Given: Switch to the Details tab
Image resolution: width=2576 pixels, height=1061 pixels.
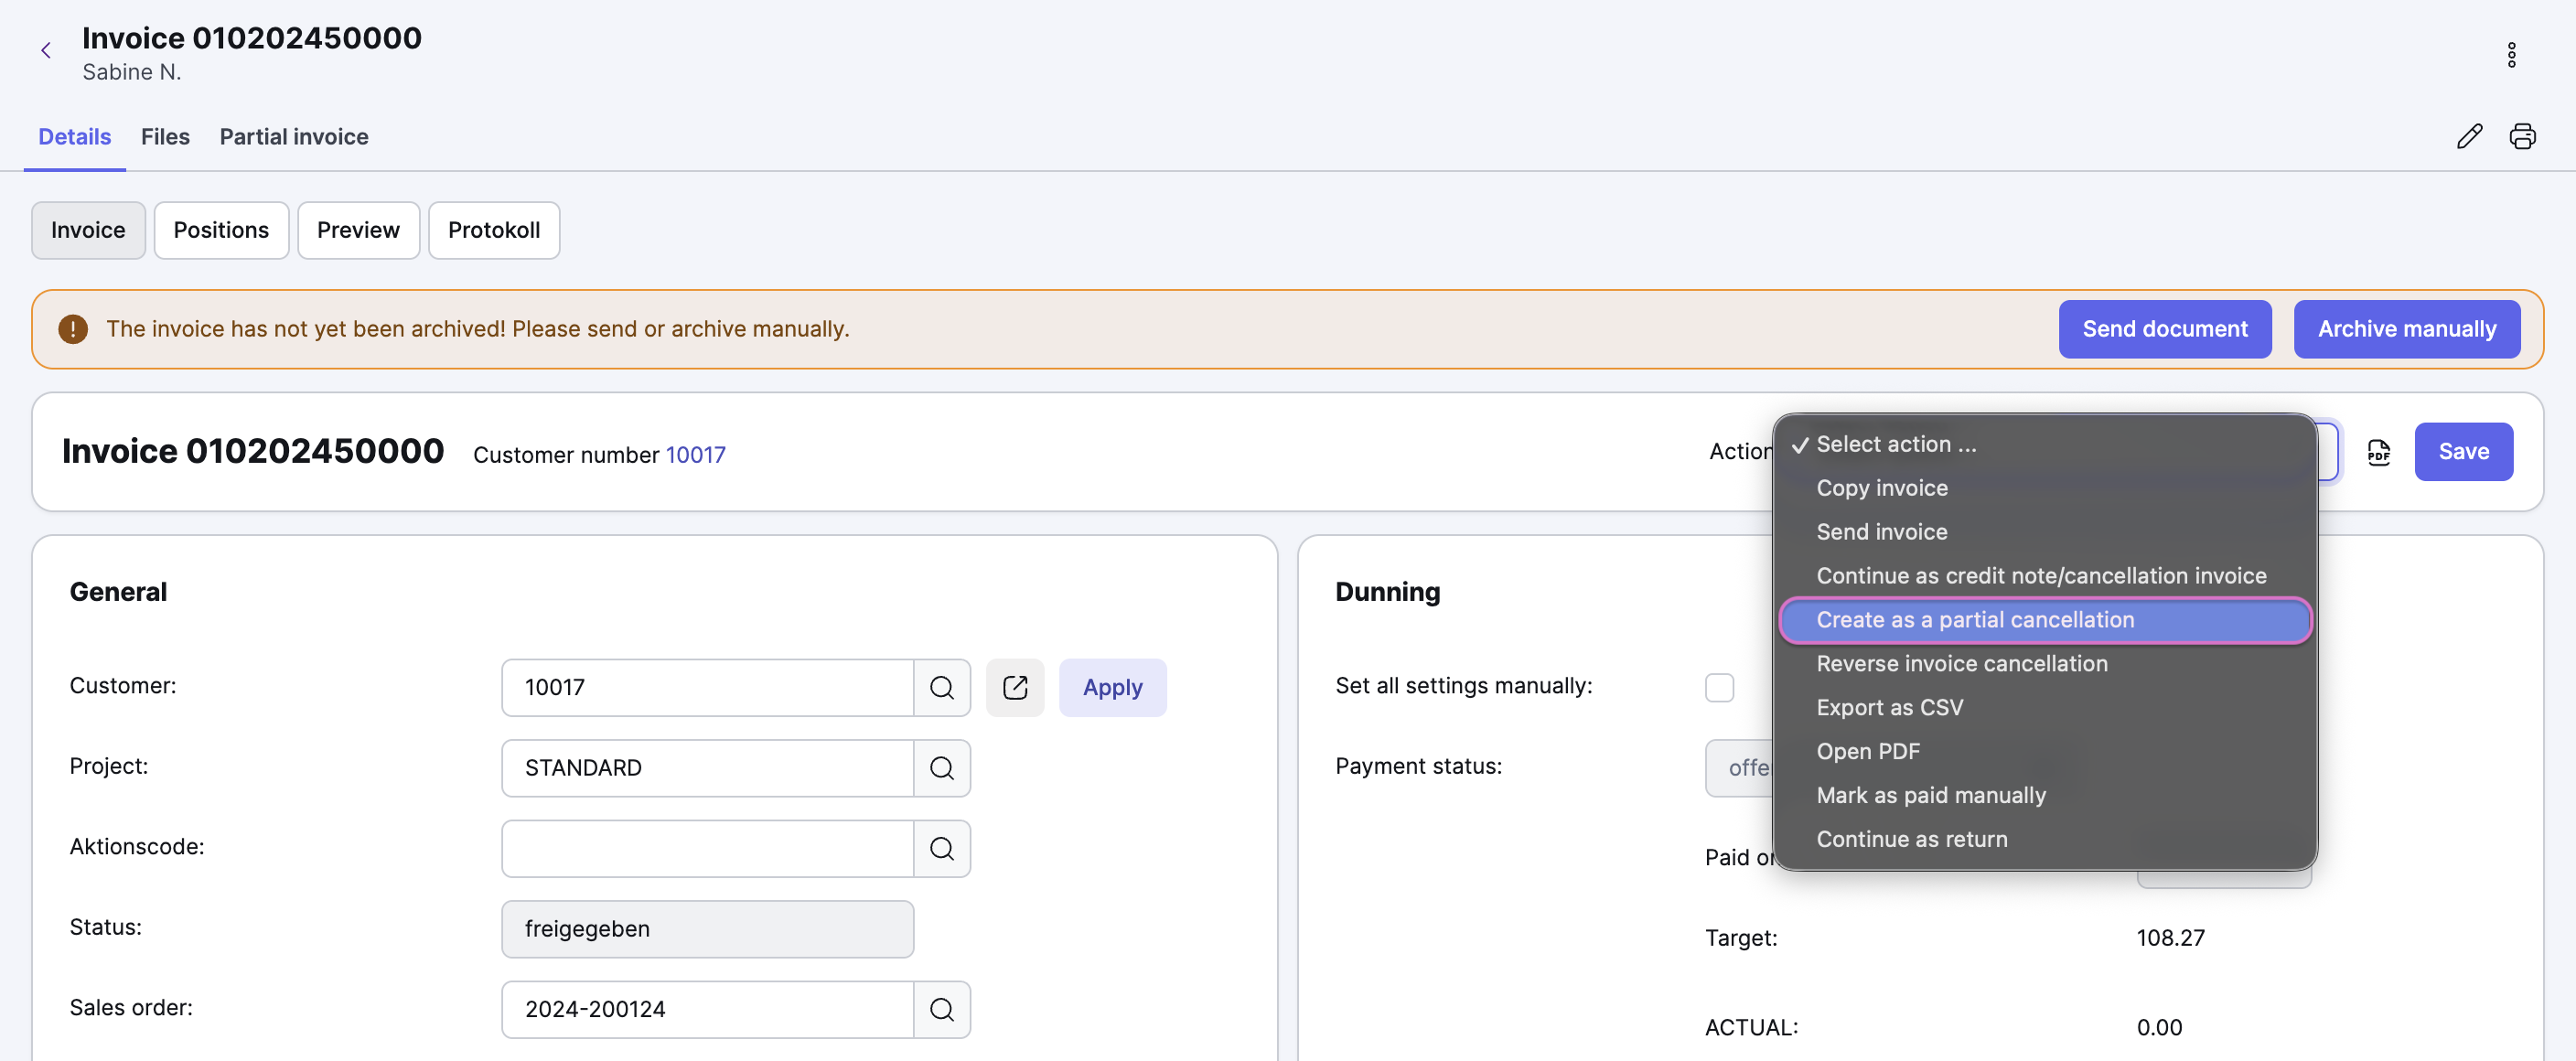Looking at the screenshot, I should (74, 137).
